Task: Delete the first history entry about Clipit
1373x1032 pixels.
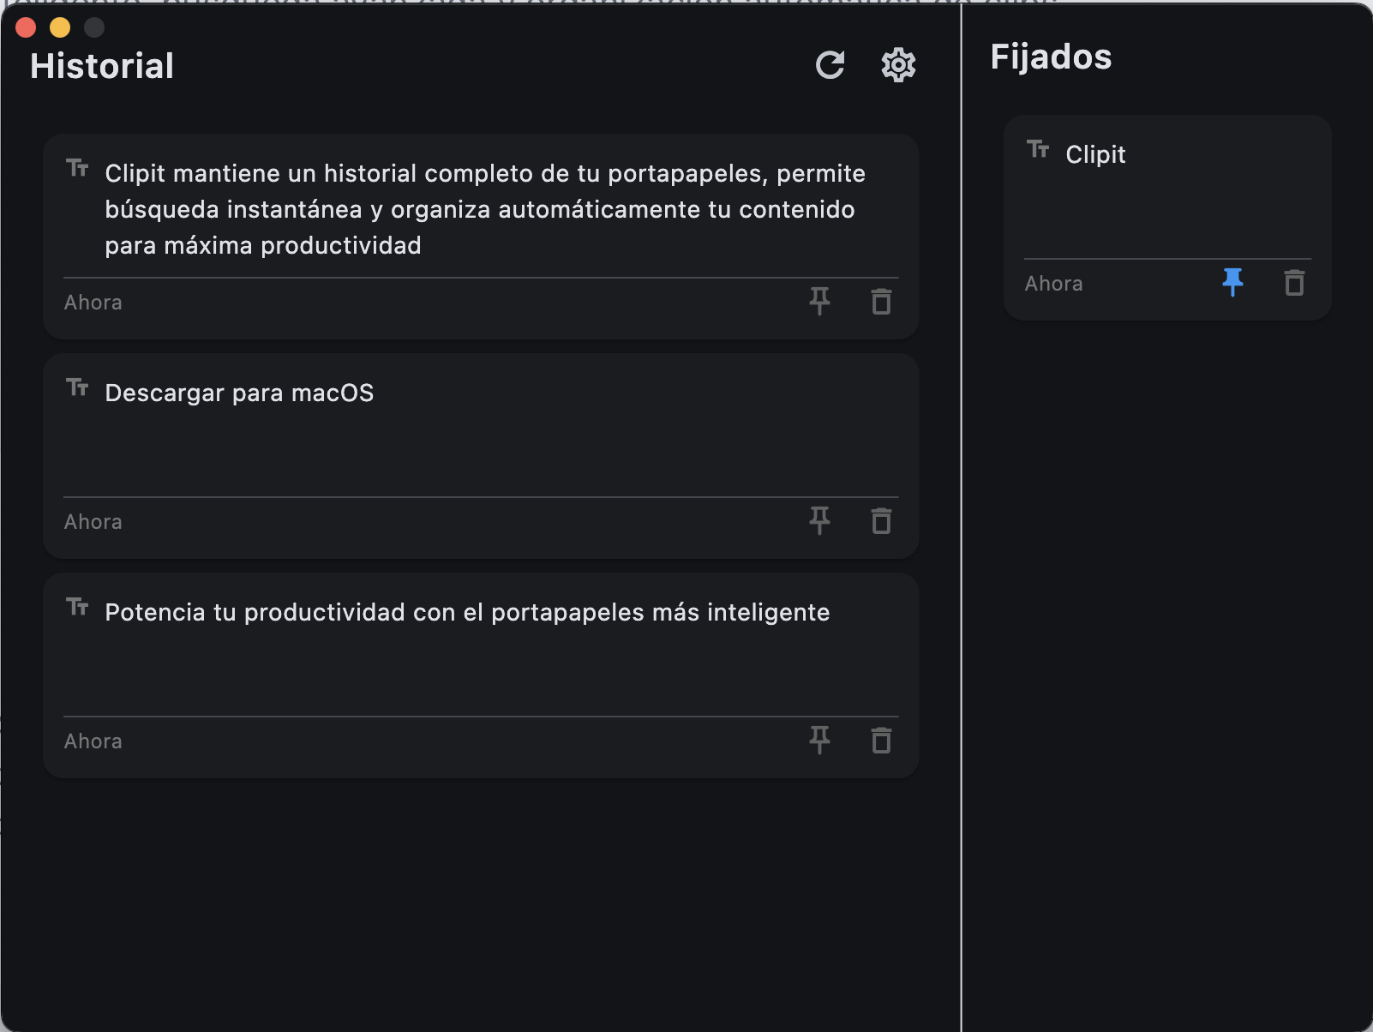Action: 881,302
